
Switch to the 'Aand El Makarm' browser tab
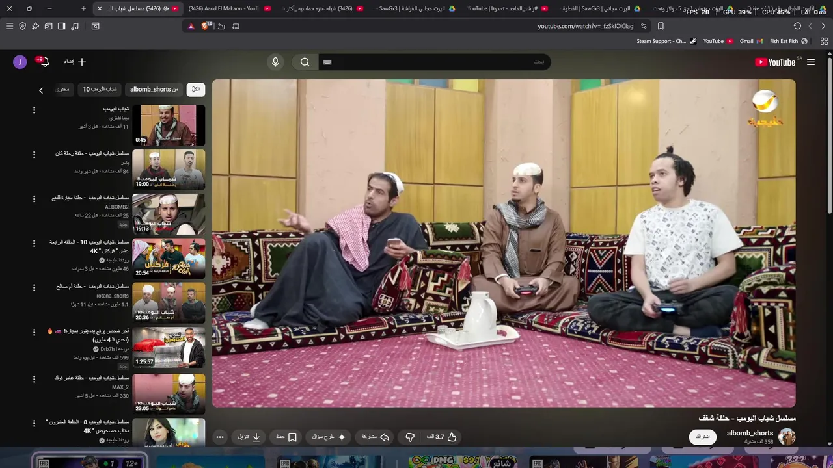[229, 8]
